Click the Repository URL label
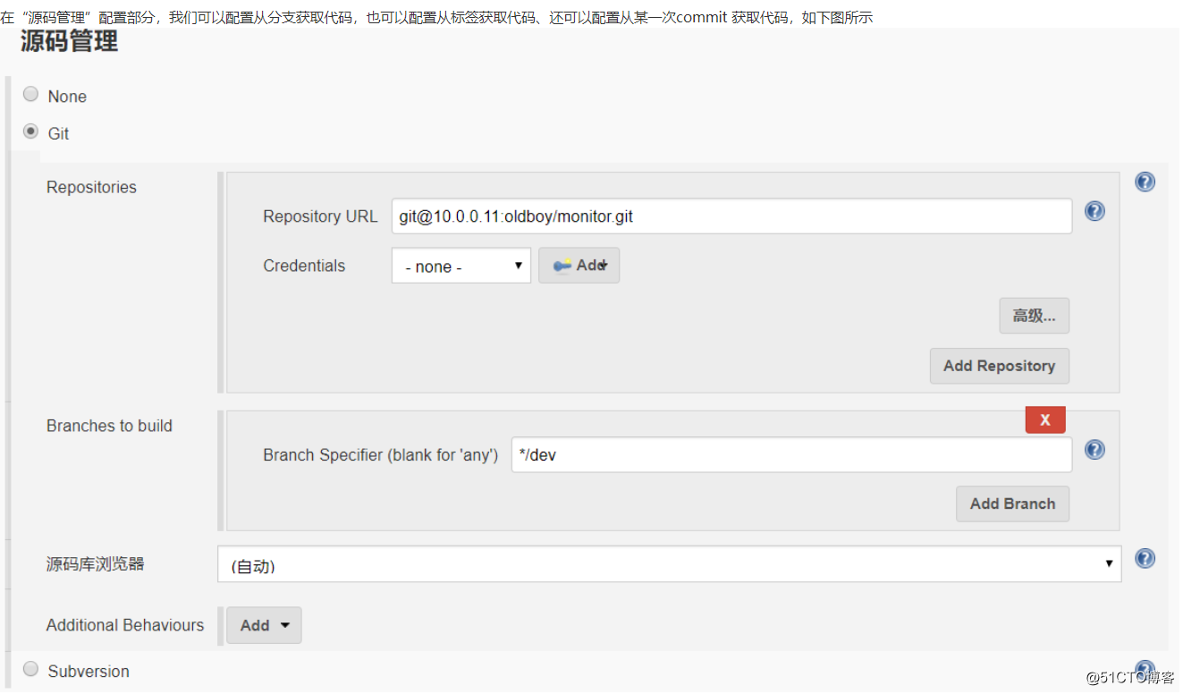Screen dimensions: 1183x694 320,216
